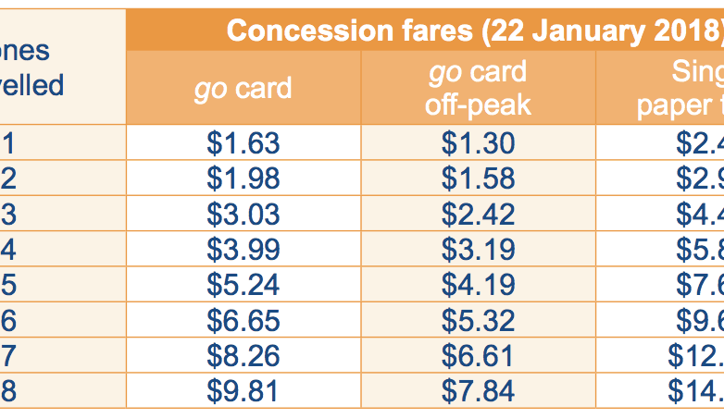Click the $1.63 go card fare
This screenshot has width=724, height=418.
coord(243,144)
